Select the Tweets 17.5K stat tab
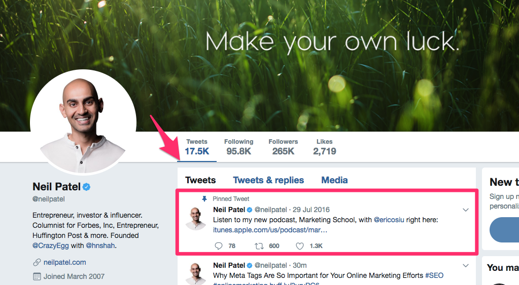 click(x=197, y=147)
